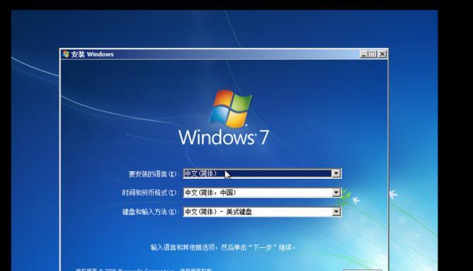
Task: Select the 中文(简体) language combo box
Action: pos(262,173)
